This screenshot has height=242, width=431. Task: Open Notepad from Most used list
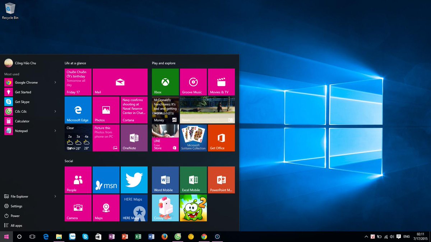[x=30, y=131]
